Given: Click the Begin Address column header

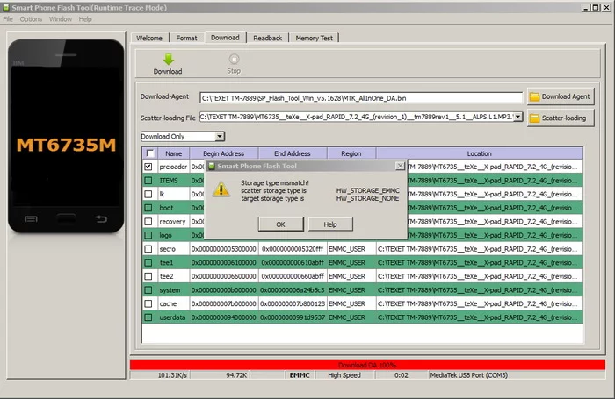Looking at the screenshot, I should 223,153.
